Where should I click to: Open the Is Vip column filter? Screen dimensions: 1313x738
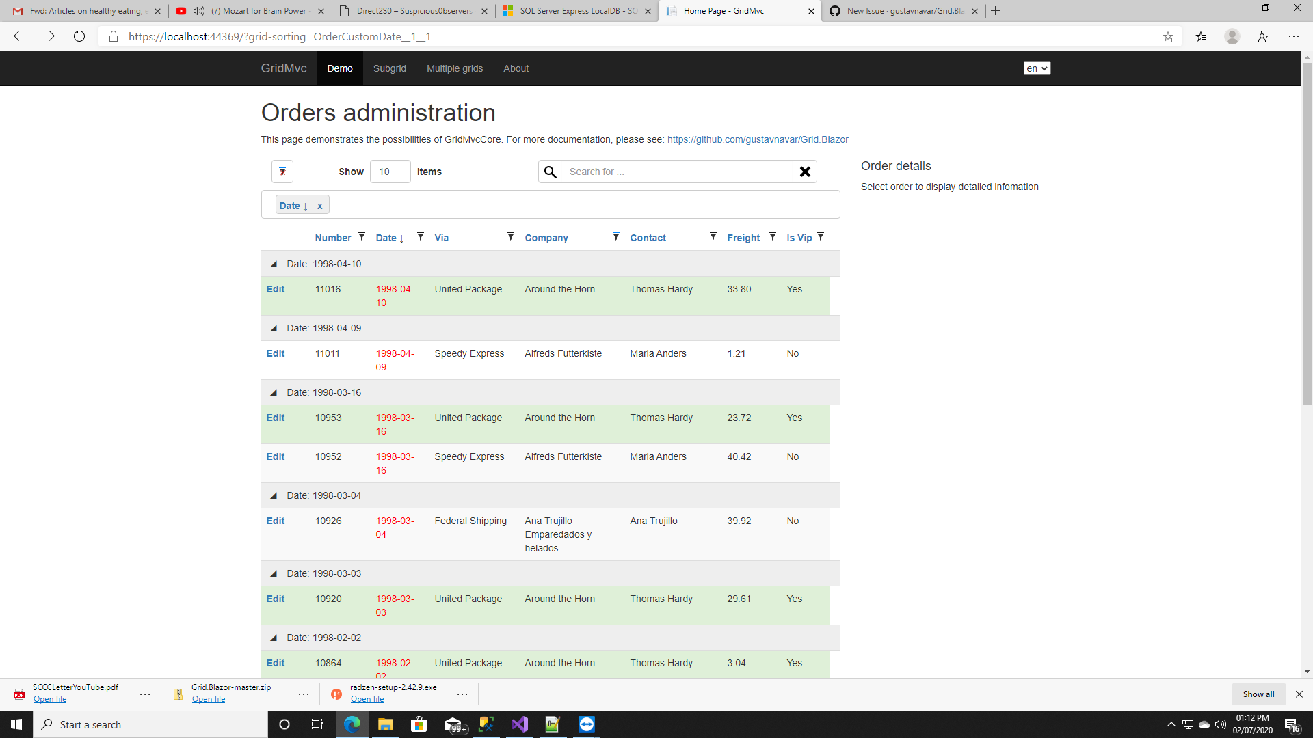tap(820, 235)
